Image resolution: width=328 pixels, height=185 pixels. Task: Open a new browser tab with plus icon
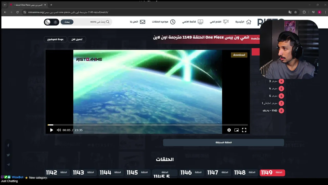point(51,5)
